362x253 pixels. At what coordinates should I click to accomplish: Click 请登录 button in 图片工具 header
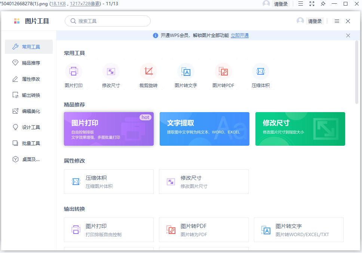(x=315, y=21)
